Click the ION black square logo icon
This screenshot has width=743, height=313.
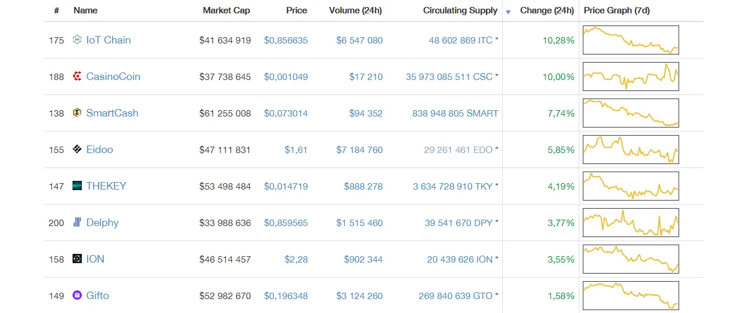[x=77, y=259]
